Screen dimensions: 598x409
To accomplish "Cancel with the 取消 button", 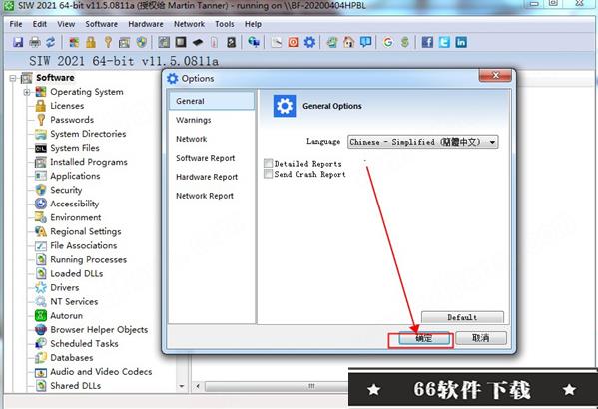I will (481, 338).
